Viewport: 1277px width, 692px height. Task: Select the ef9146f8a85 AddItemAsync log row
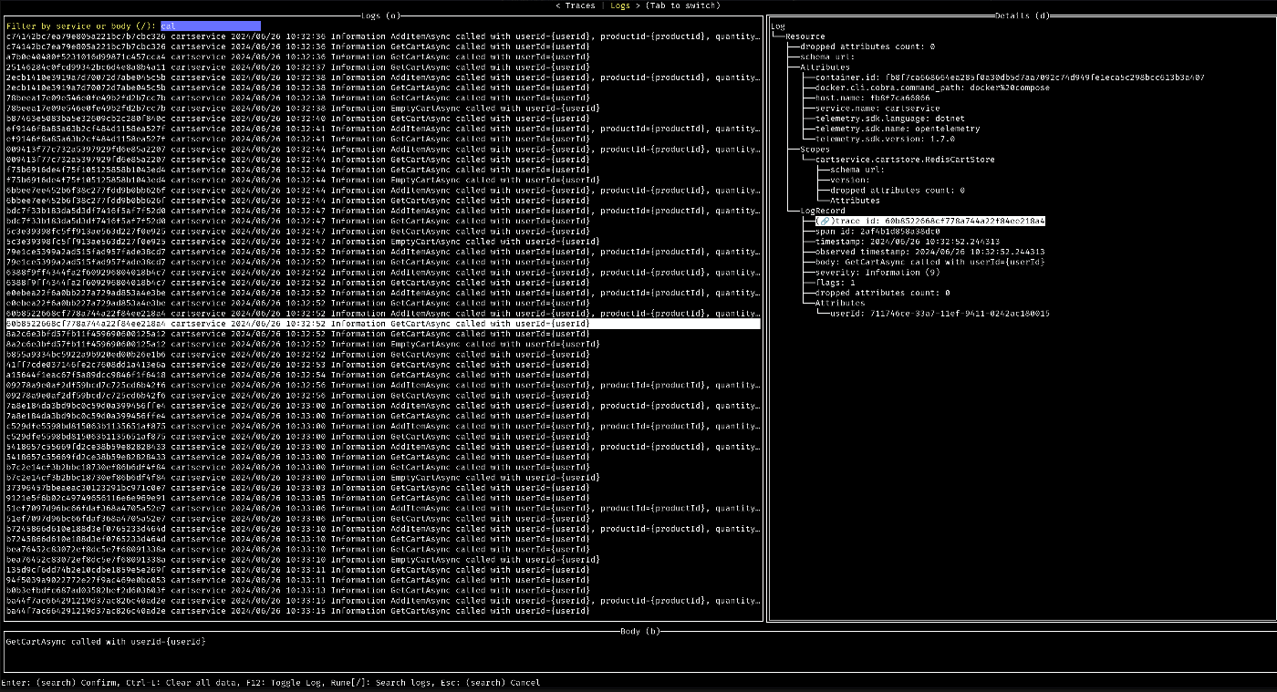tap(383, 129)
